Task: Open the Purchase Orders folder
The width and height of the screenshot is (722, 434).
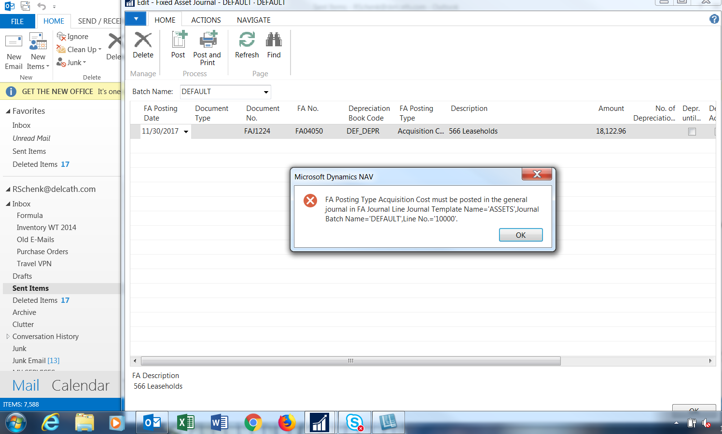Action: point(42,252)
